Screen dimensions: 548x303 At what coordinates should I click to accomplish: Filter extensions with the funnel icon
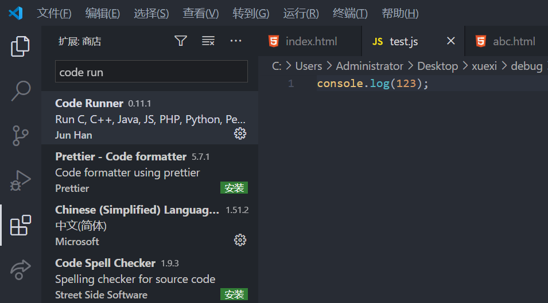click(x=181, y=41)
